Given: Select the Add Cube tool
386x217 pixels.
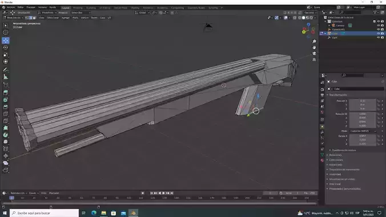Looking at the screenshot, I should [x=6, y=85].
